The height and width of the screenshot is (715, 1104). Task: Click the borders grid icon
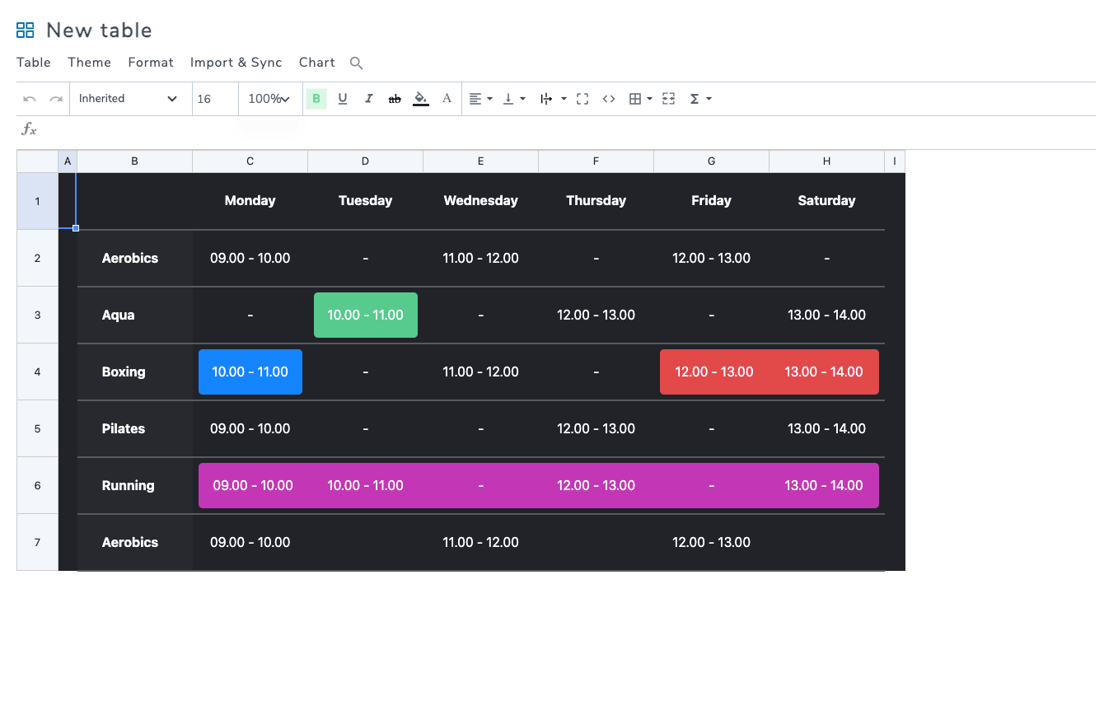coord(635,99)
